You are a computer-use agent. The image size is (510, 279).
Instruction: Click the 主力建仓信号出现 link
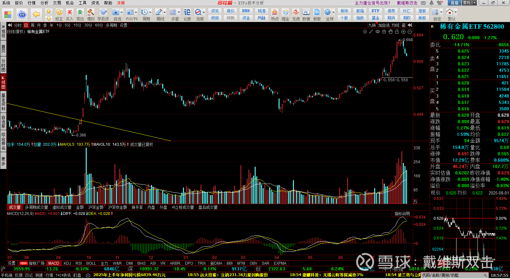(372, 3)
